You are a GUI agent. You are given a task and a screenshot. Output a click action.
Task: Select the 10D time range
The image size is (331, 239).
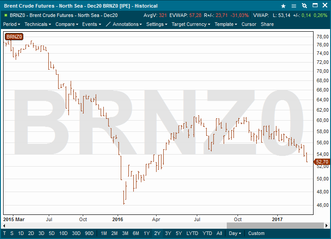click(x=64, y=233)
